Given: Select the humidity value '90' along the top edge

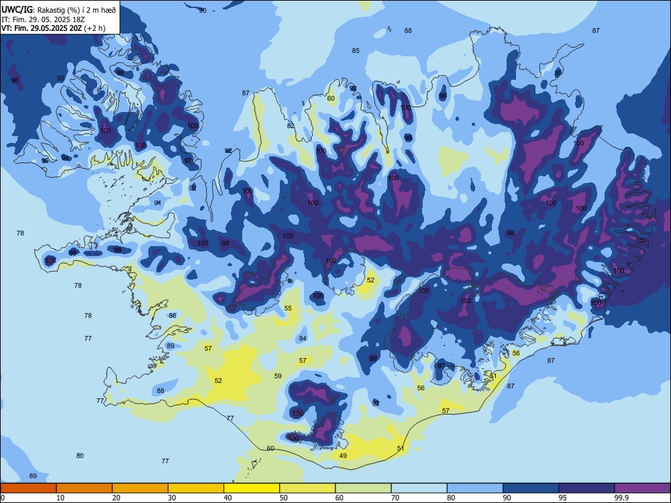Looking at the screenshot, I should (203, 10).
